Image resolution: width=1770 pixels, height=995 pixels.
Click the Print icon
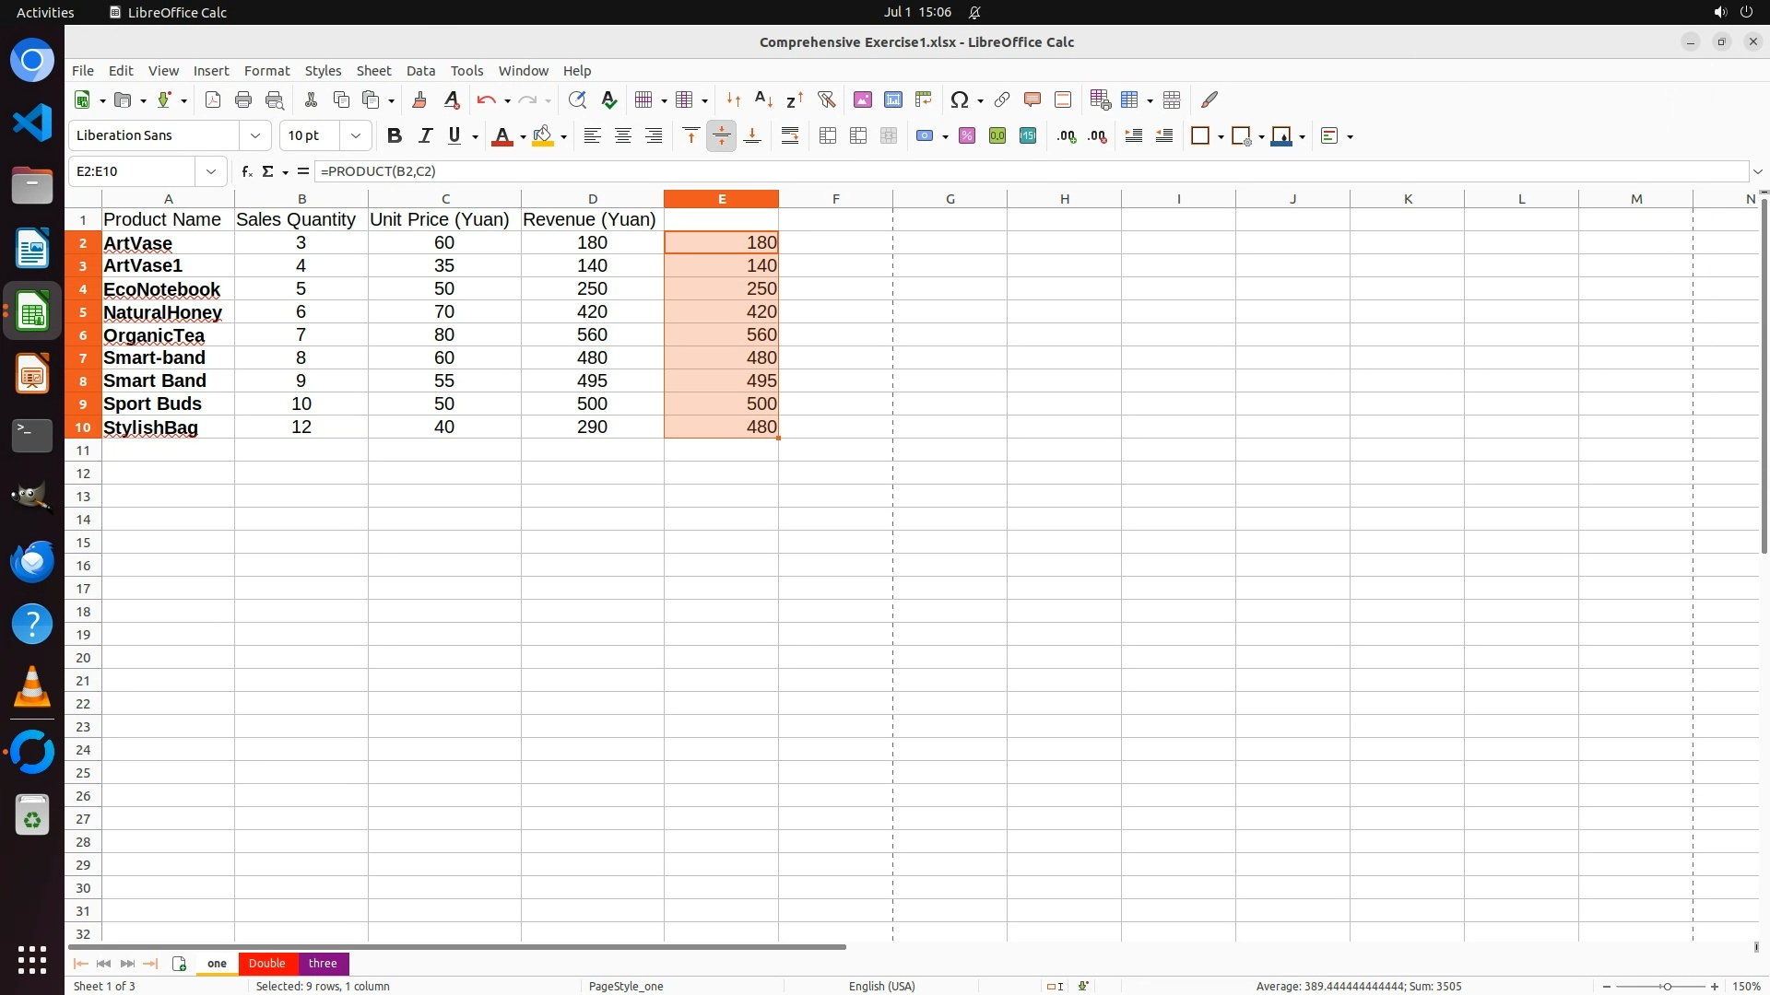[243, 99]
